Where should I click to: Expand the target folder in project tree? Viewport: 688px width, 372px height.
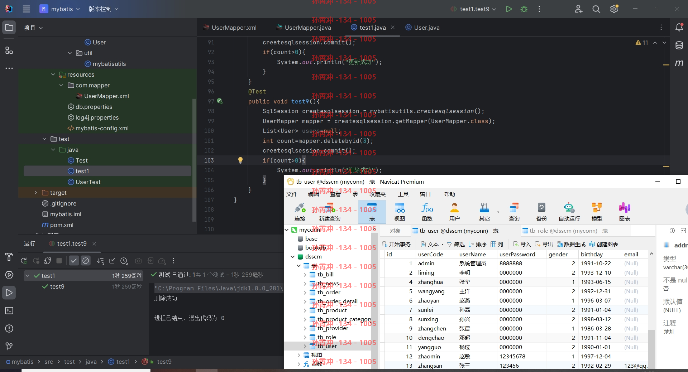tap(35, 193)
